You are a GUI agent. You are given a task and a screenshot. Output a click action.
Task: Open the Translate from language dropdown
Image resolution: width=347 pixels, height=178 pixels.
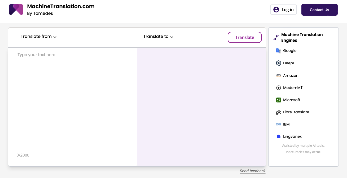(x=38, y=37)
